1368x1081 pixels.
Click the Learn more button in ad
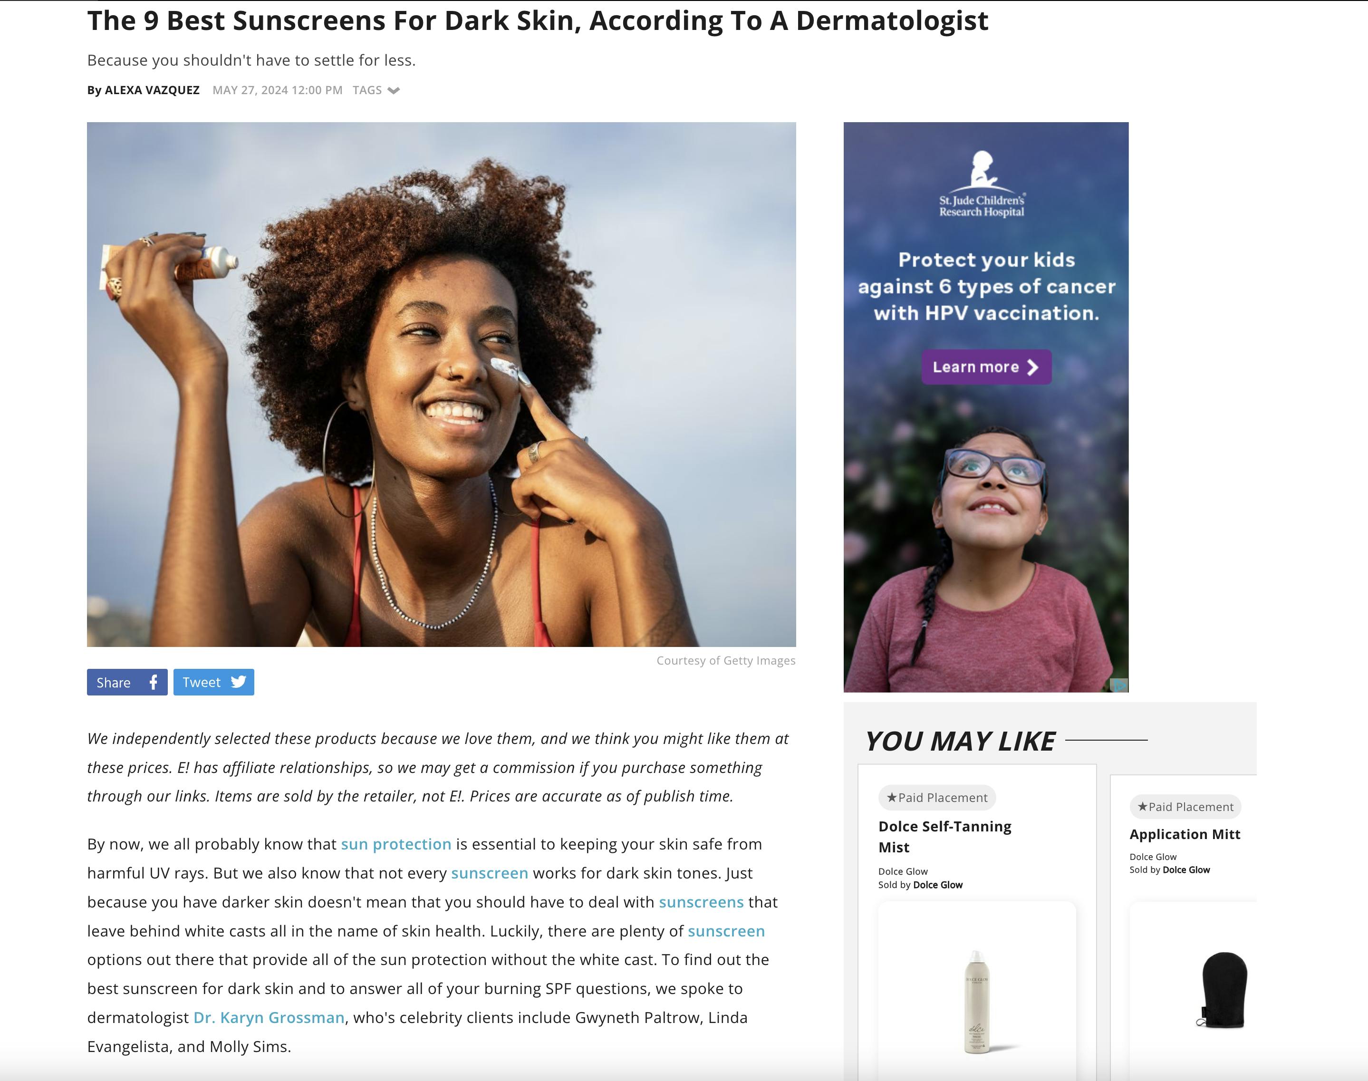point(986,367)
